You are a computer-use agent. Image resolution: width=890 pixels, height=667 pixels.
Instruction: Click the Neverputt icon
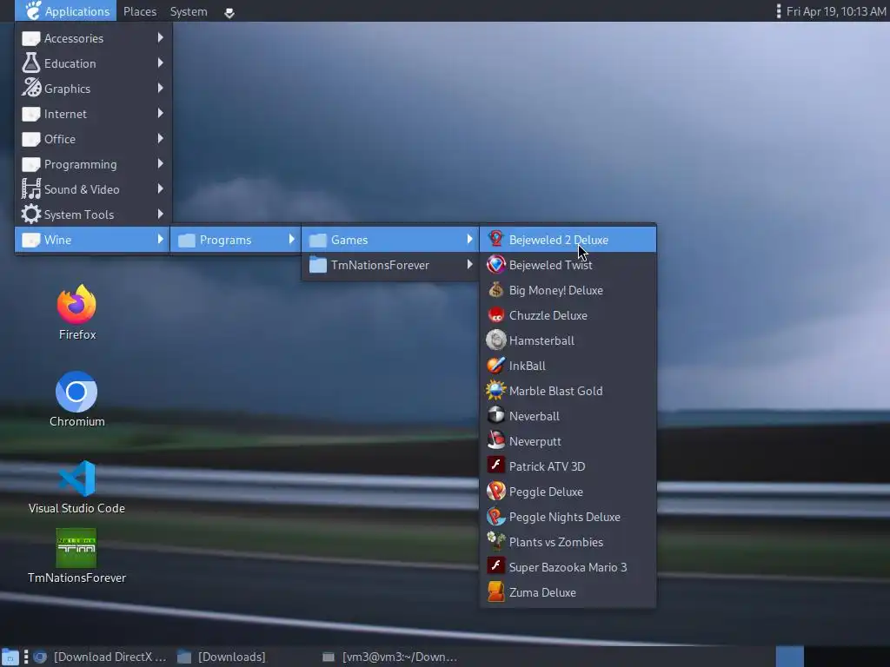(x=495, y=440)
